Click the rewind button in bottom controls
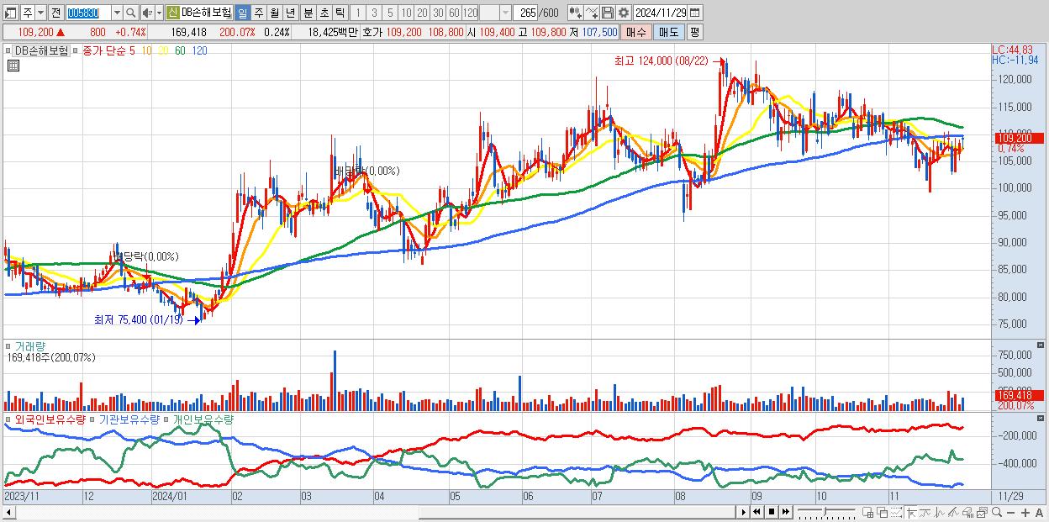Viewport: 1049px width, 522px height. 756,512
